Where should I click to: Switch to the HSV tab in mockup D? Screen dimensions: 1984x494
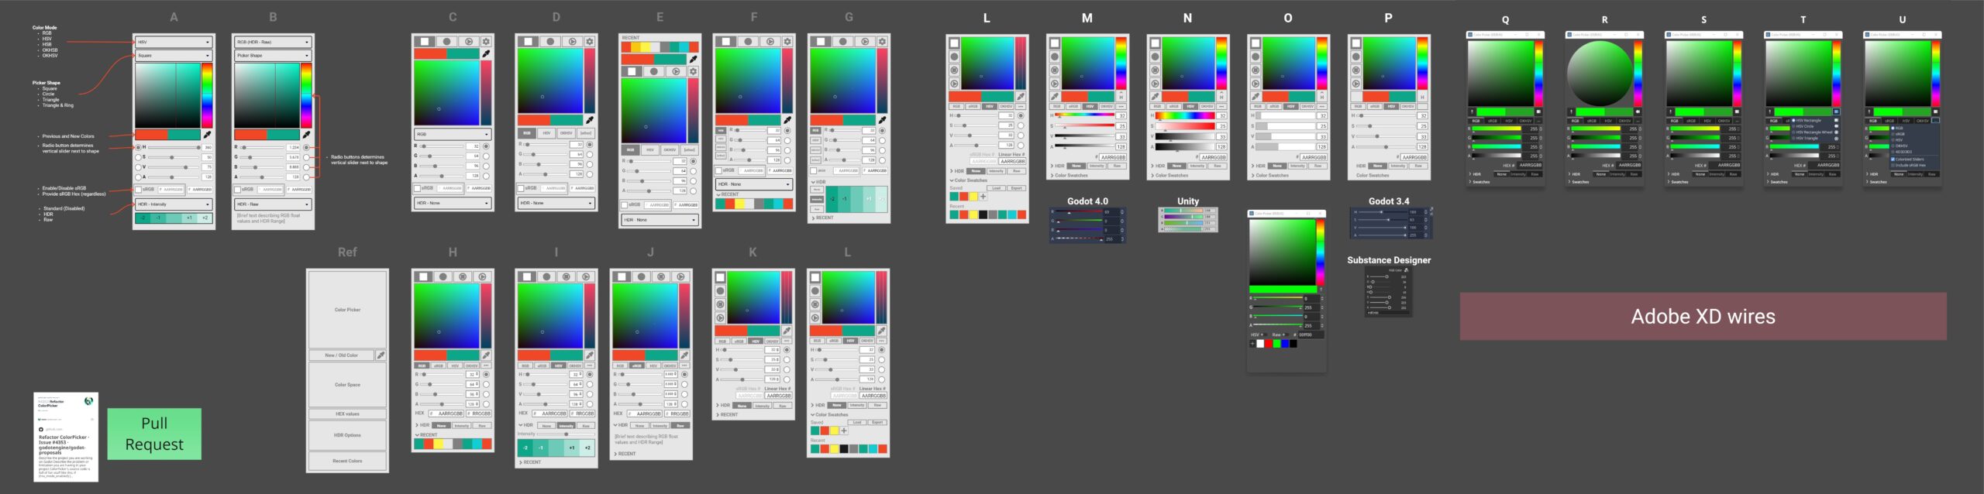(546, 133)
